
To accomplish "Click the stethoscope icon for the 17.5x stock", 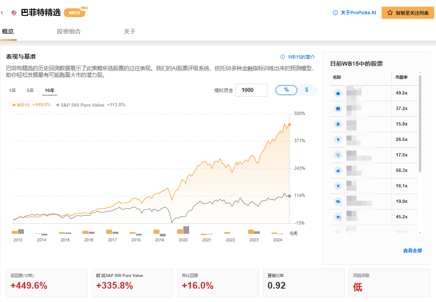I will pyautogui.click(x=338, y=155).
